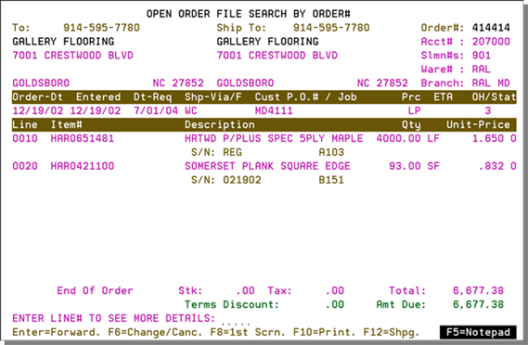Click the F12=Shpg. function label

coord(392,332)
